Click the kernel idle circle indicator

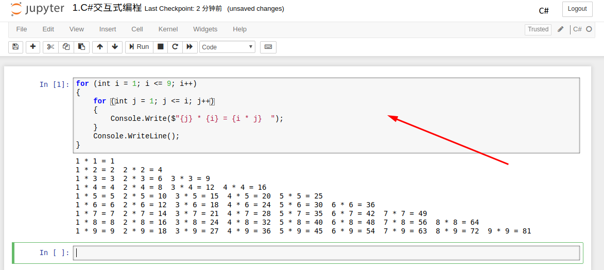pyautogui.click(x=589, y=29)
